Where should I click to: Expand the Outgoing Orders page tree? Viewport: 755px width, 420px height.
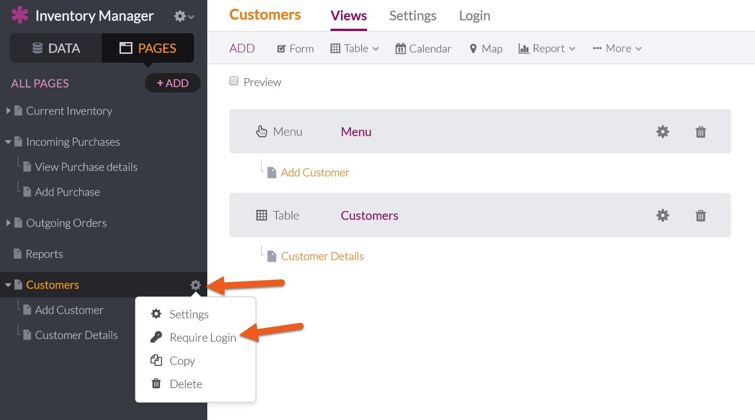tap(8, 223)
